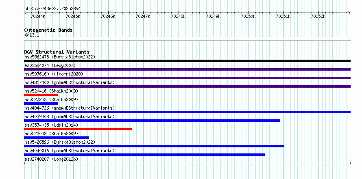This screenshot has height=179, width=362.
Task: Click the blue nsv4040016 variant bar
Action: tap(144, 155)
